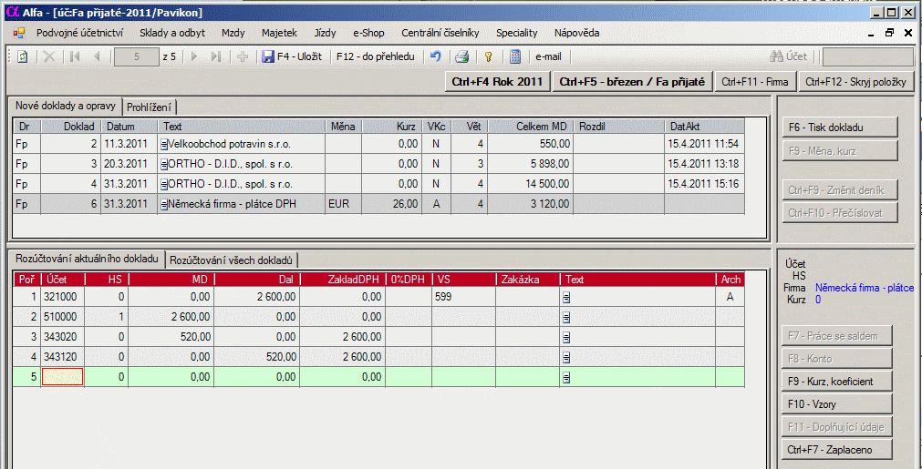Click the printer icon in toolbar

pyautogui.click(x=462, y=57)
